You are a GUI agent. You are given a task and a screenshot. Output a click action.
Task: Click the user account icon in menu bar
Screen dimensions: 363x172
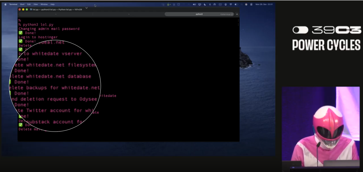coord(226,5)
